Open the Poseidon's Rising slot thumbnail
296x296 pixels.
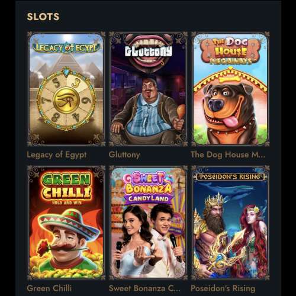pos(230,223)
